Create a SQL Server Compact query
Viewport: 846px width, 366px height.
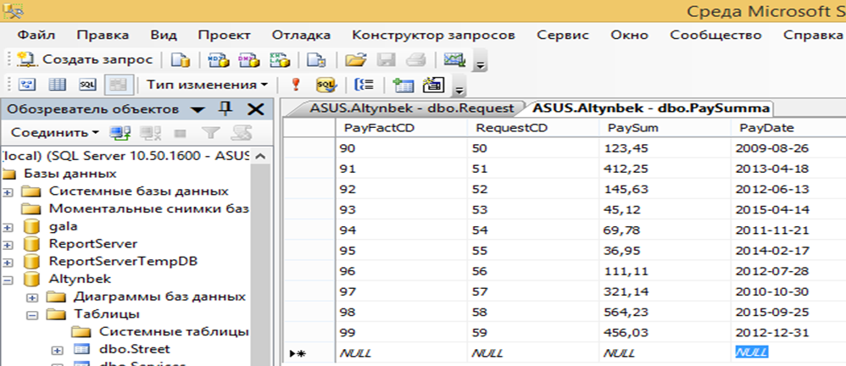pyautogui.click(x=315, y=60)
